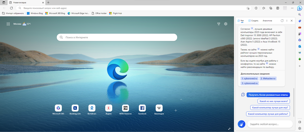Viewport: 304px width, 132px height.
Task: Open the apps grid on the new tab page
Action: coord(8,24)
